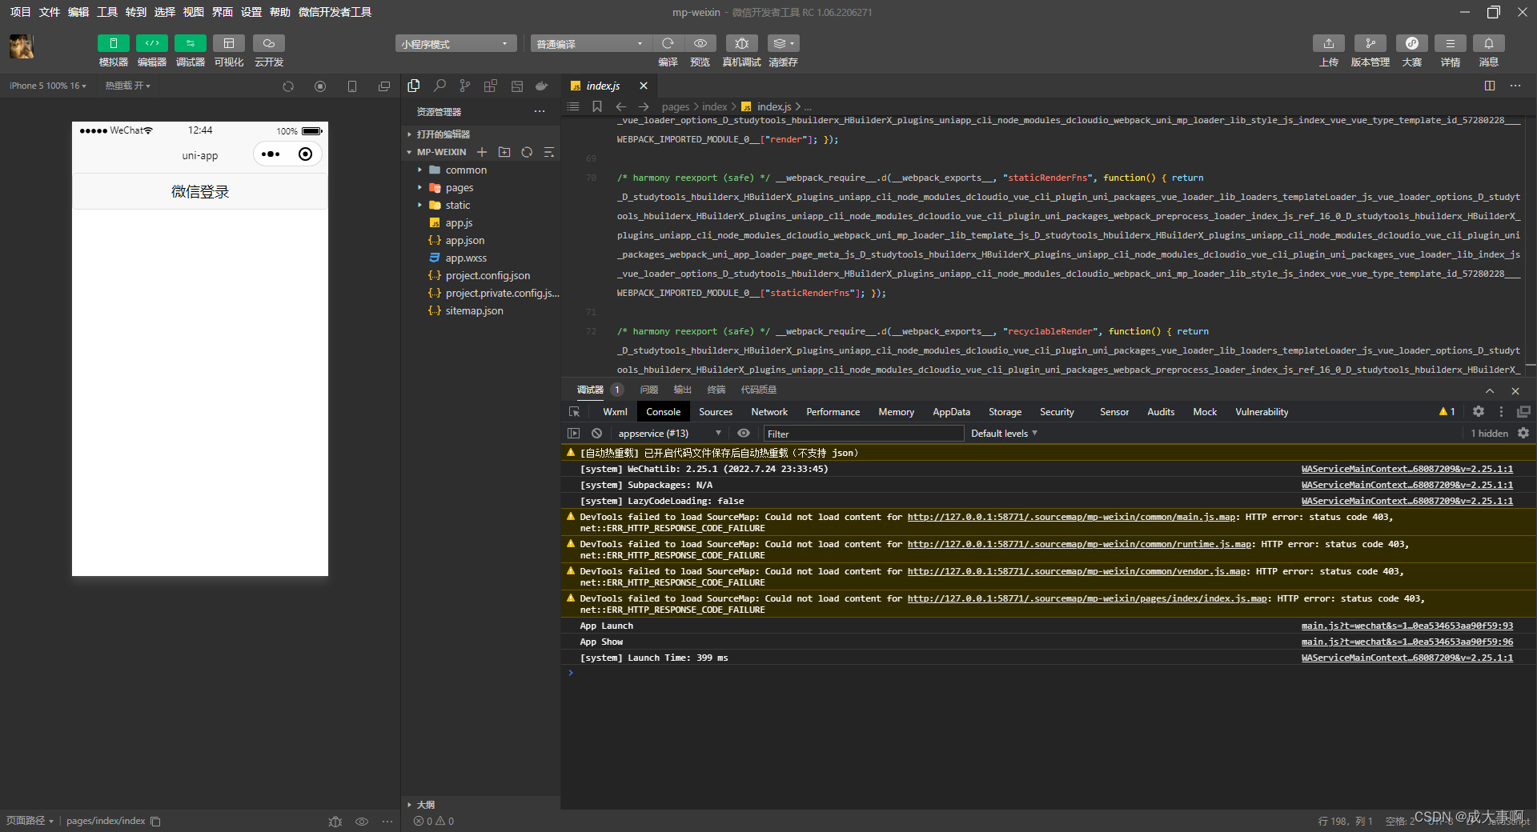Open the 可视化 visual editor
This screenshot has width=1537, height=832.
click(x=228, y=43)
